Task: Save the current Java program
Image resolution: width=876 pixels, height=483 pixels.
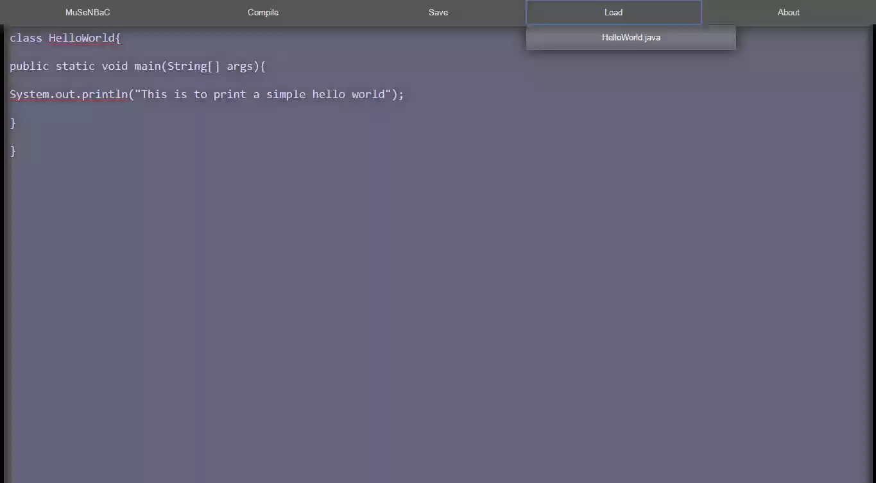Action: click(438, 12)
